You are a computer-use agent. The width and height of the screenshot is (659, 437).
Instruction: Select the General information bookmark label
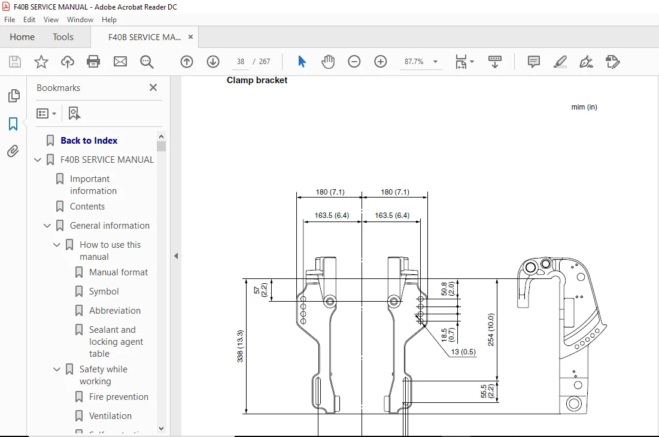pyautogui.click(x=110, y=226)
